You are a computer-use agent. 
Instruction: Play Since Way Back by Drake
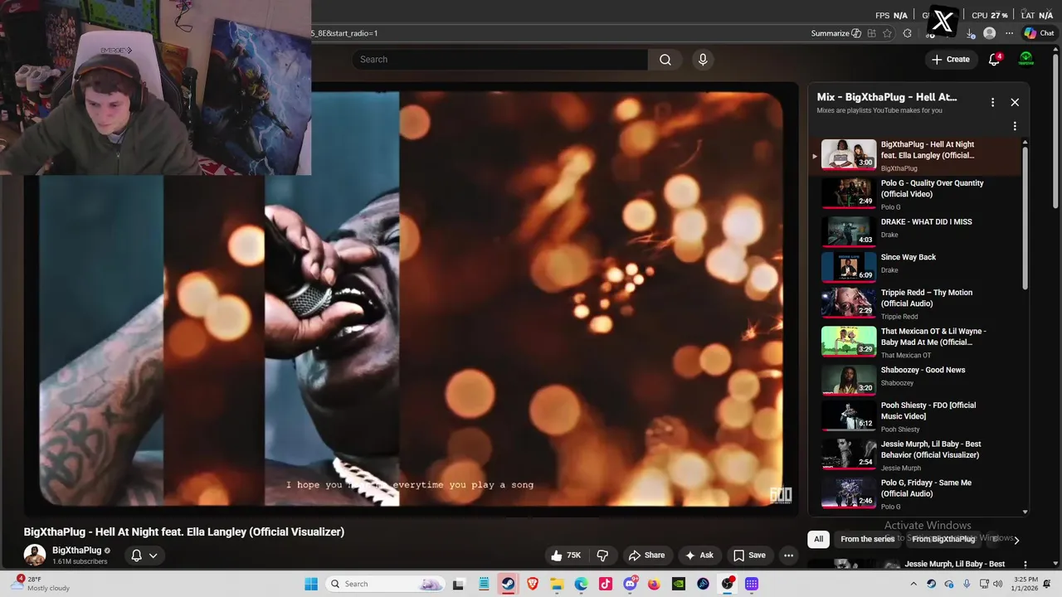click(x=915, y=267)
